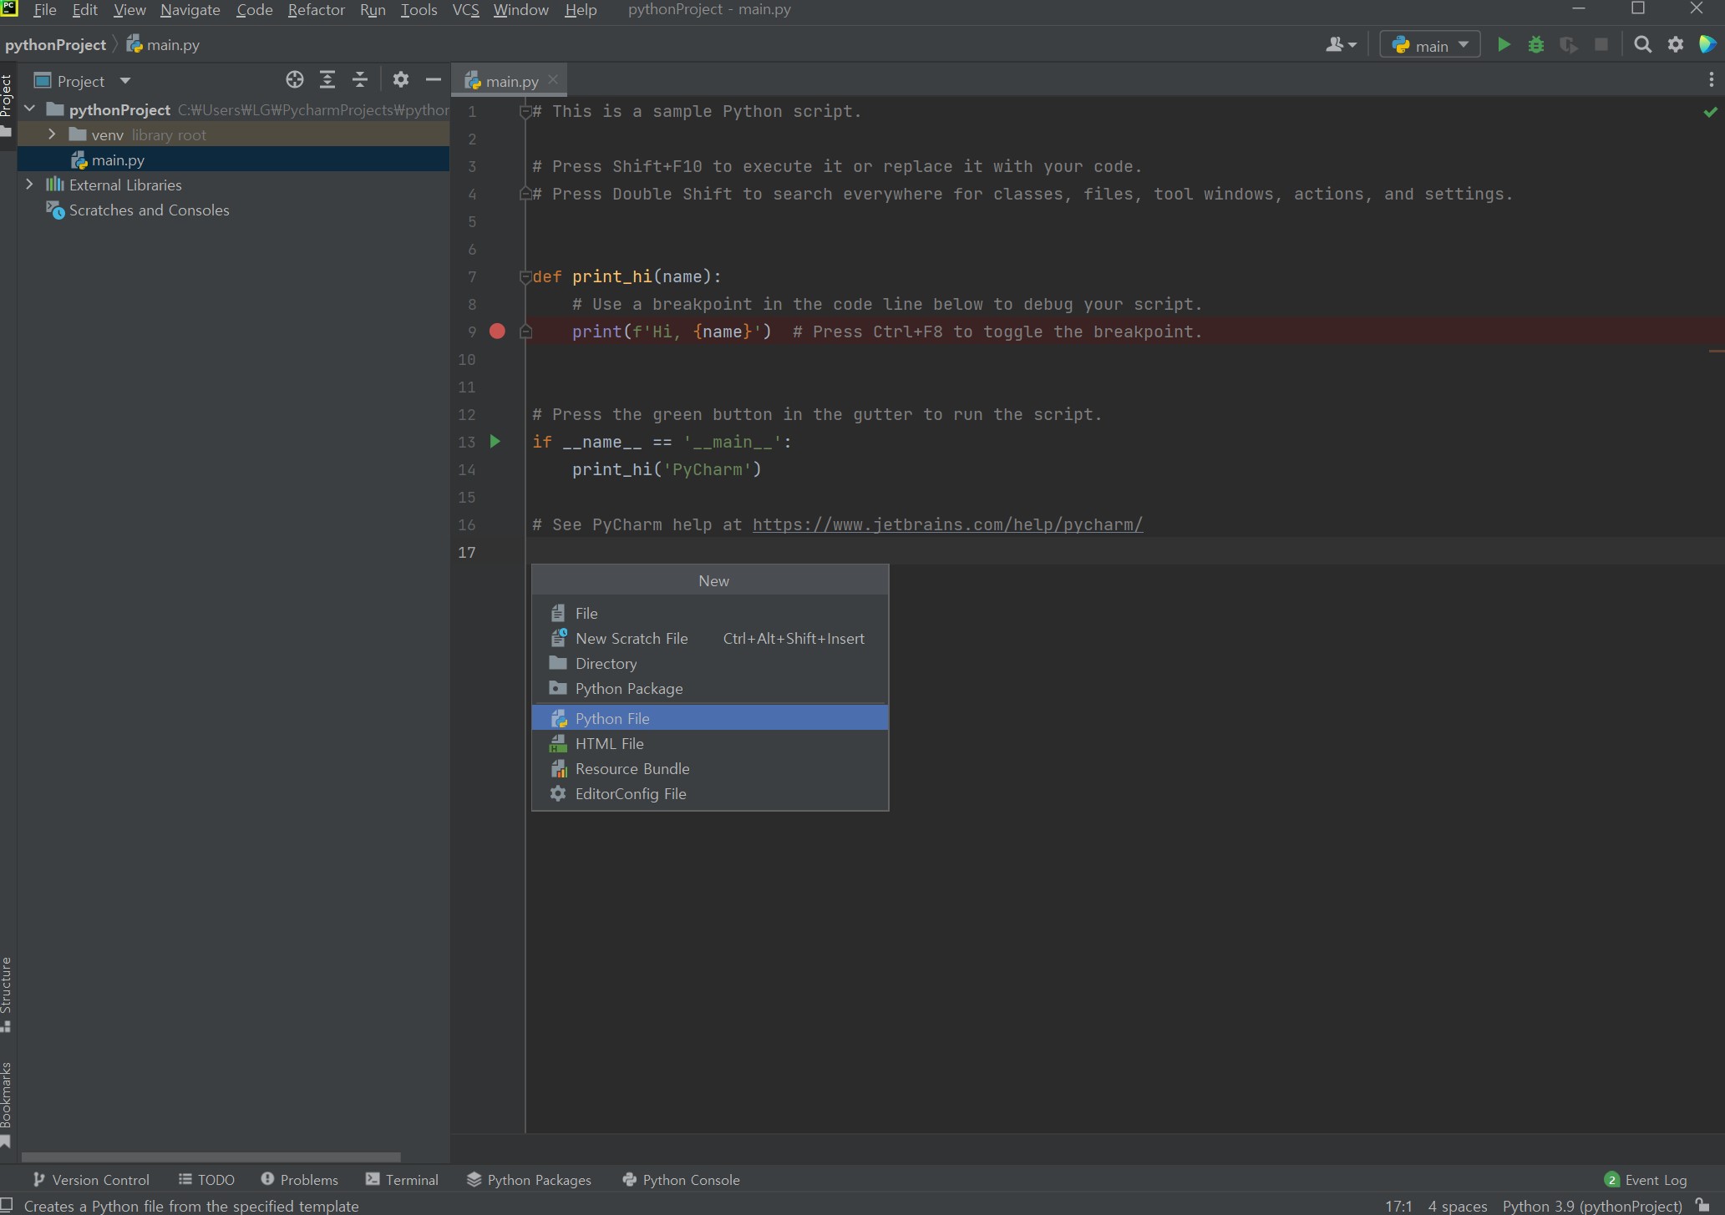Screen dimensions: 1725x1215
Task: Click Project panel horizontal scrollbar
Action: (211, 1157)
